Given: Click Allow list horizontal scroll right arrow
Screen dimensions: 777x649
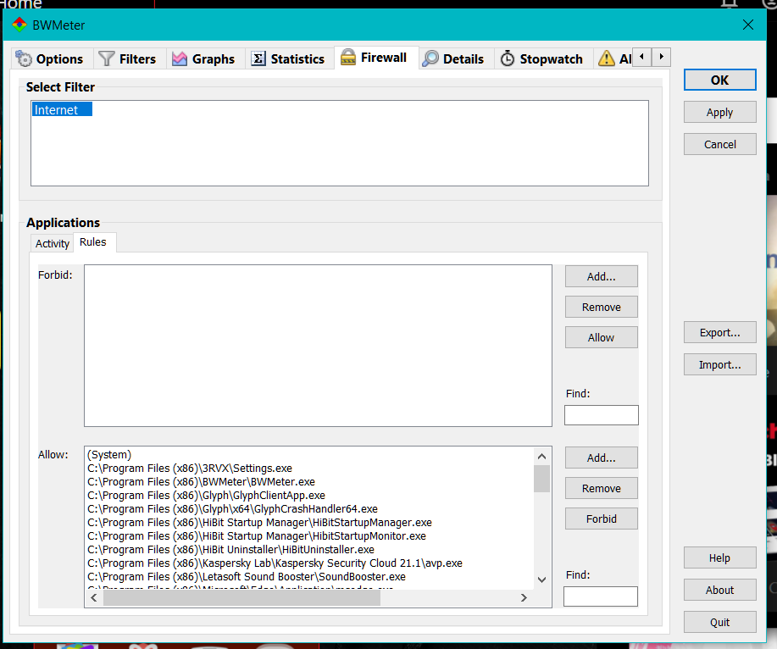Looking at the screenshot, I should 524,598.
